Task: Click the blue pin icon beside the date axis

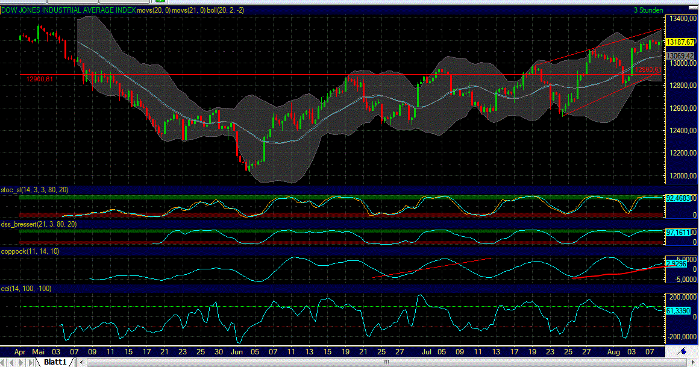Action: pyautogui.click(x=682, y=352)
